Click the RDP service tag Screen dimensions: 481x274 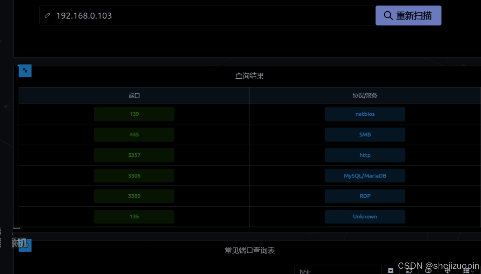tap(365, 196)
